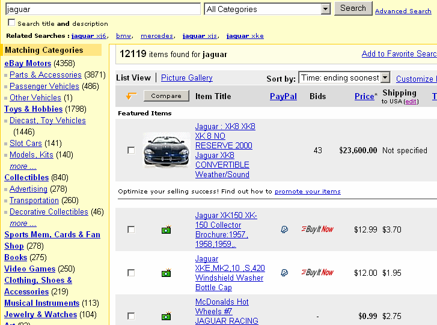The height and width of the screenshot is (325, 437).
Task: Click the $23,600.00 price text
Action: coord(358,150)
